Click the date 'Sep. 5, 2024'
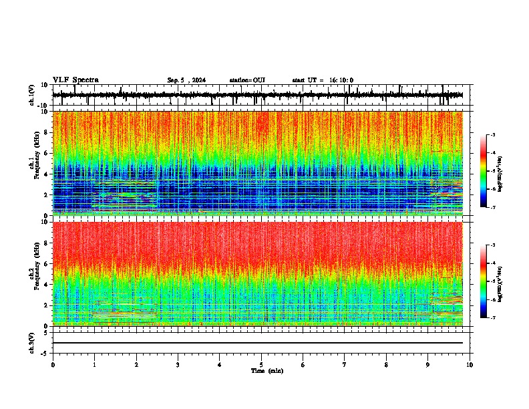 point(186,80)
